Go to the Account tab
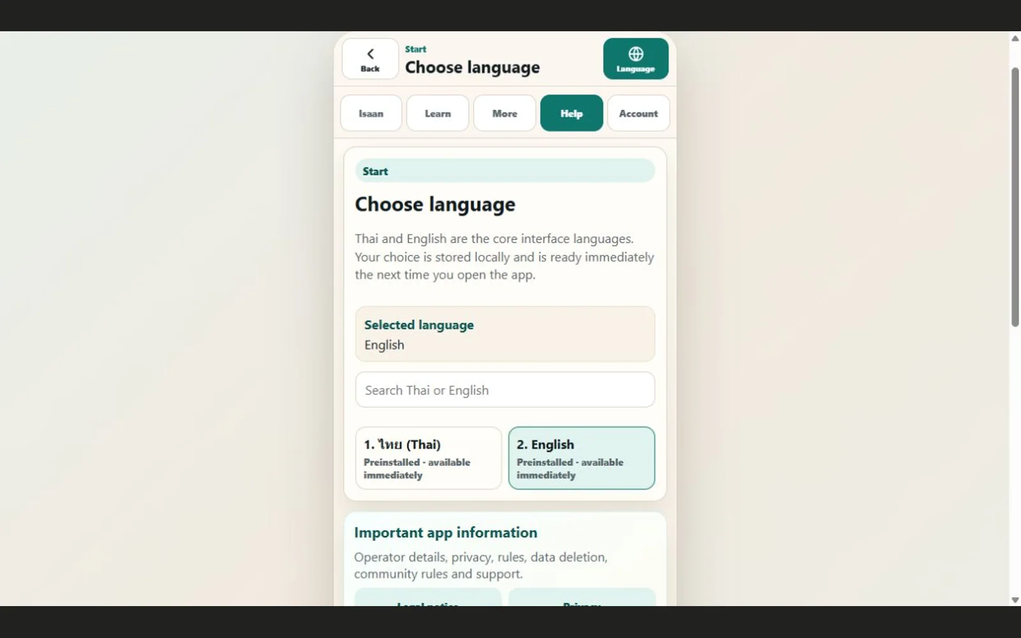The image size is (1021, 638). [x=638, y=114]
